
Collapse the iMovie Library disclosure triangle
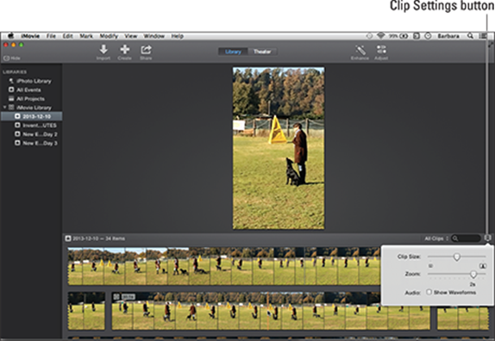pyautogui.click(x=4, y=108)
